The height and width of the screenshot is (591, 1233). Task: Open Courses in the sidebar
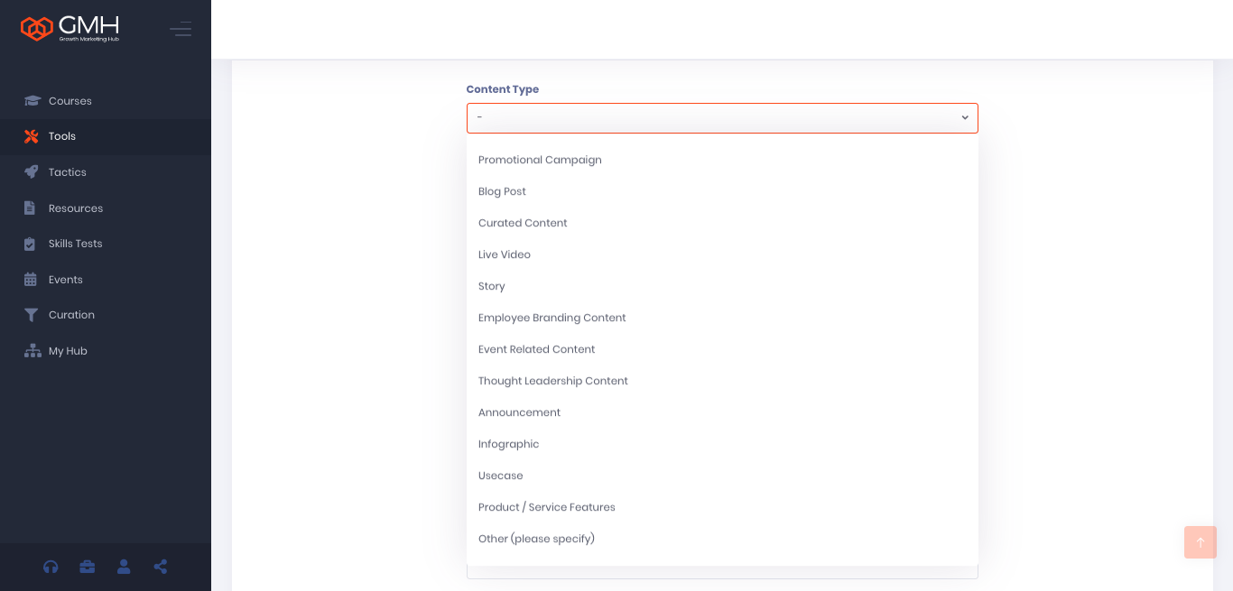pos(106,101)
